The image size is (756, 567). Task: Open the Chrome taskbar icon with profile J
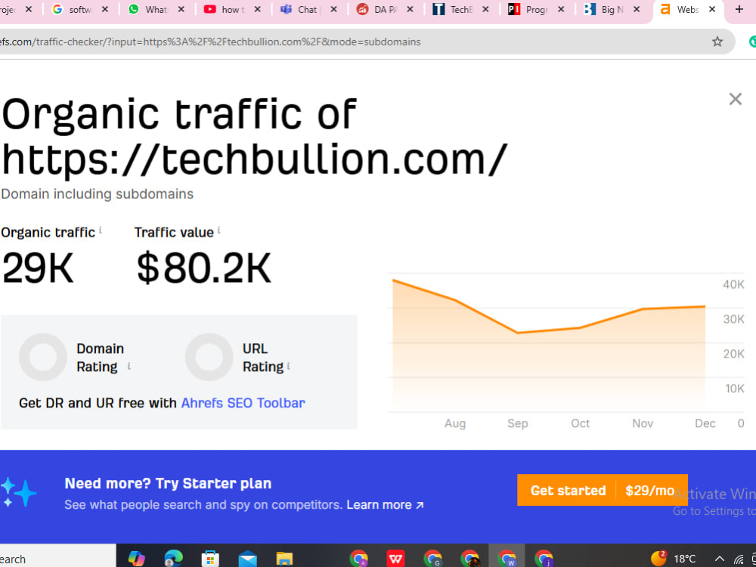tap(544, 559)
